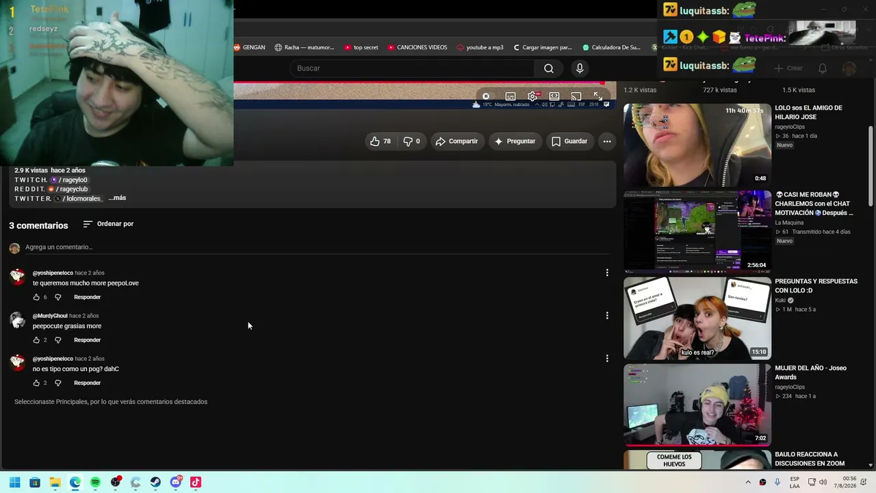
Task: Visit the La Maquina channel link
Action: click(790, 223)
